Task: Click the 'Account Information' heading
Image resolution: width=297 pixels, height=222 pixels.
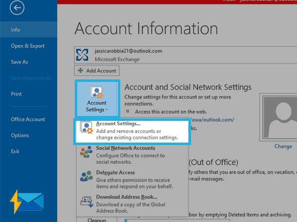Action: [146, 29]
